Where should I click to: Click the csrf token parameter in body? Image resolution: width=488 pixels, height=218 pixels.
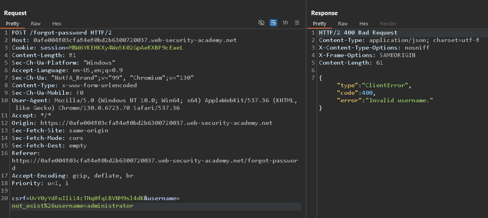click(78, 198)
